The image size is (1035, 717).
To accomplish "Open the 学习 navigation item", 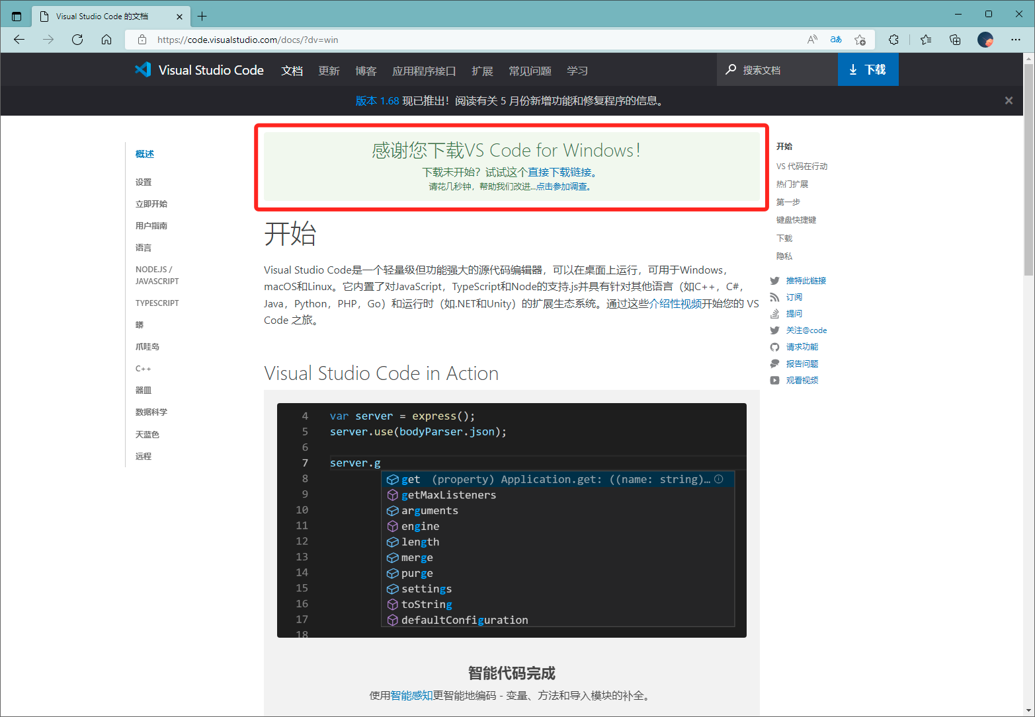I will coord(577,71).
